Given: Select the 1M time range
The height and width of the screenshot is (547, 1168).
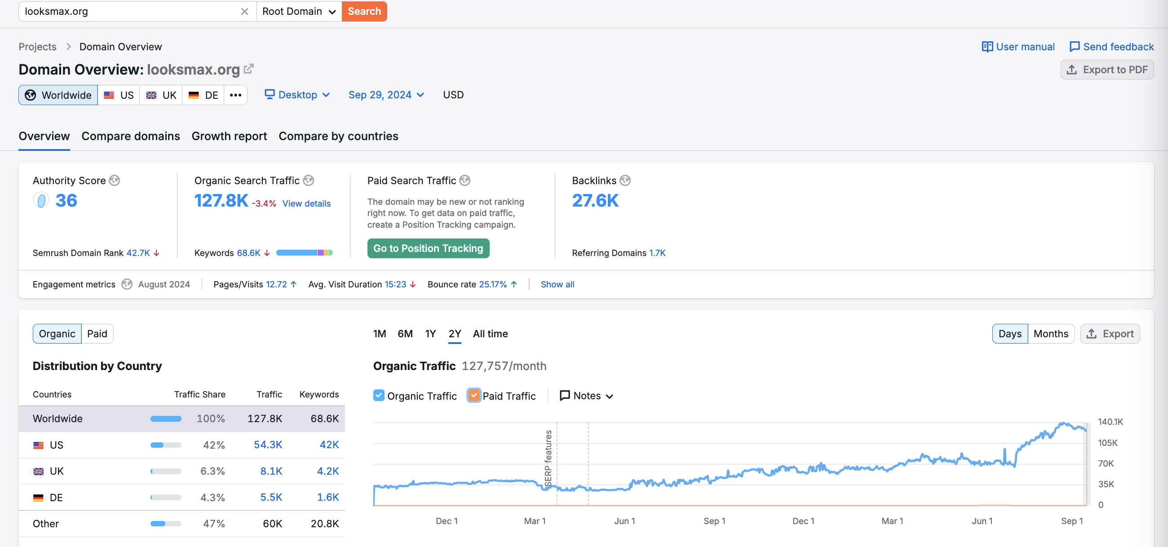Looking at the screenshot, I should tap(380, 334).
